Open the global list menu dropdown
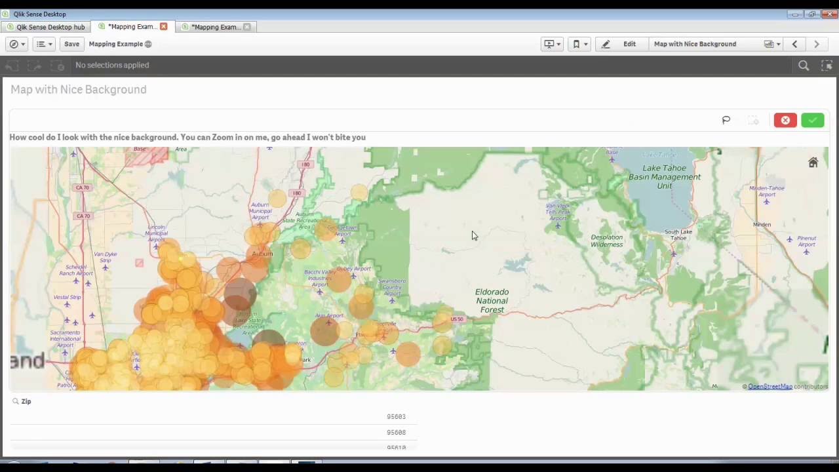 44,44
